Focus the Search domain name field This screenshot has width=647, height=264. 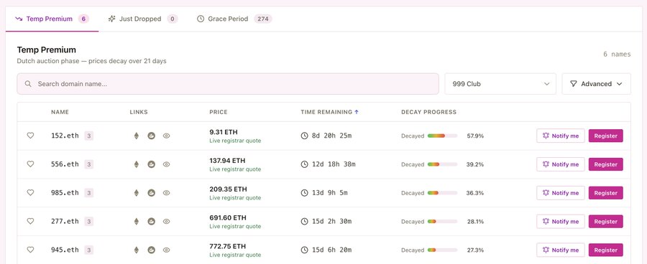tap(228, 84)
